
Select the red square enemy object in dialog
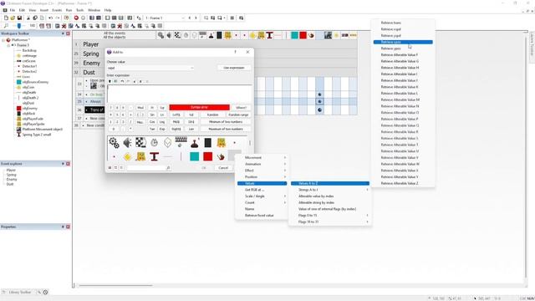tap(208, 156)
